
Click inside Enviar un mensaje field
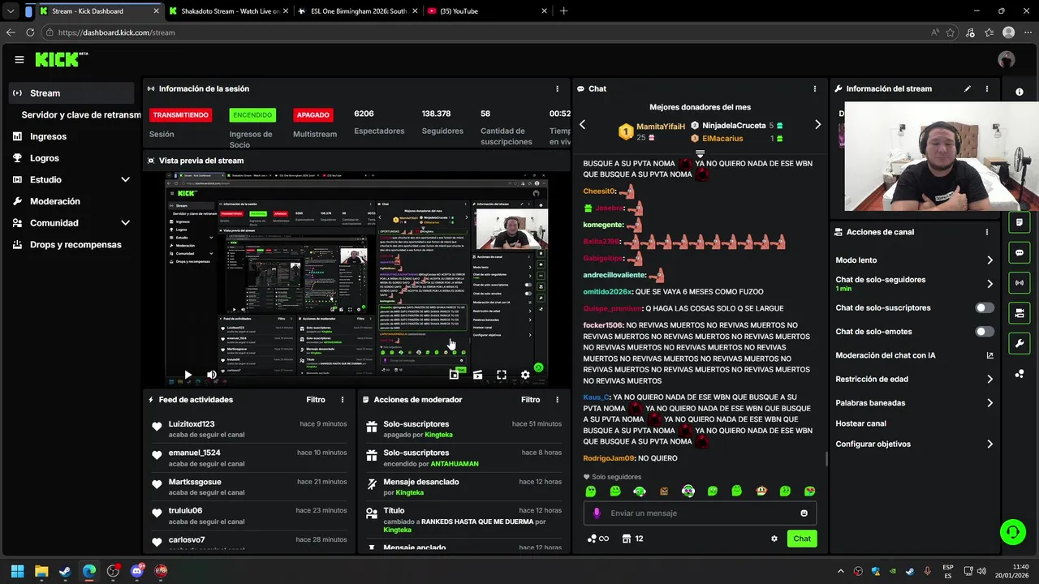(x=700, y=513)
